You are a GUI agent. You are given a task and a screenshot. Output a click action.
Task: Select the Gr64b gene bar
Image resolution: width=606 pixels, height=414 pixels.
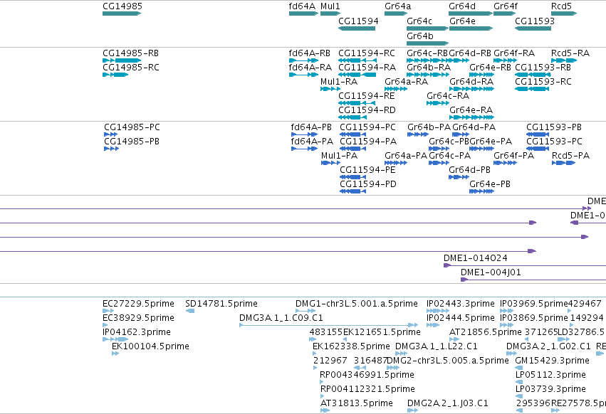pyautogui.click(x=427, y=43)
